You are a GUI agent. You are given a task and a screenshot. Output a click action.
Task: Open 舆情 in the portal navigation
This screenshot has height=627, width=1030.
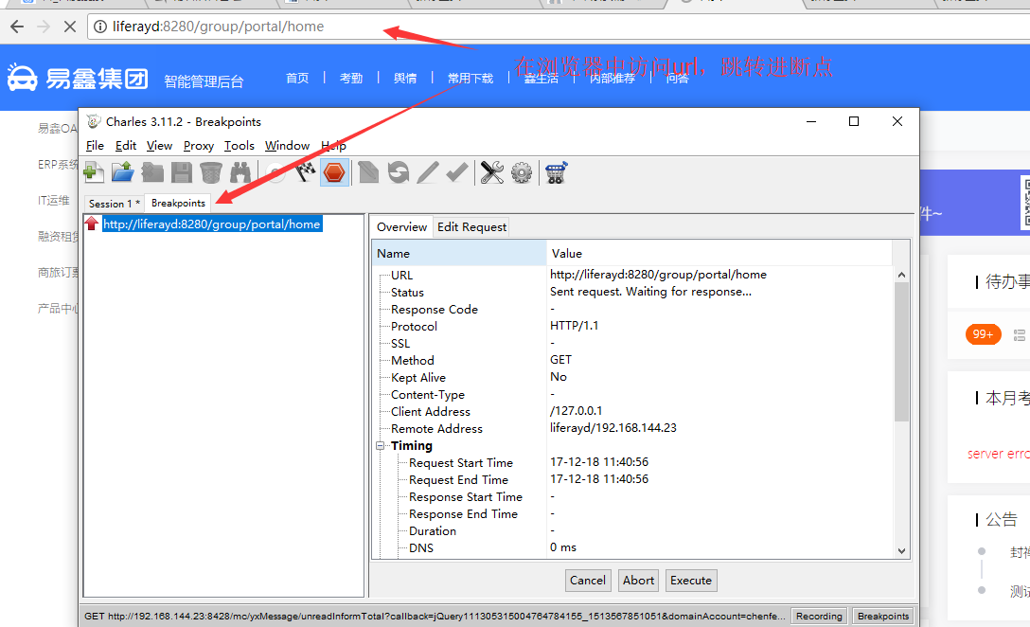pos(405,79)
